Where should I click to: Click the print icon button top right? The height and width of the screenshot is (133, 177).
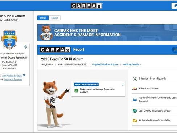pyautogui.click(x=174, y=6)
